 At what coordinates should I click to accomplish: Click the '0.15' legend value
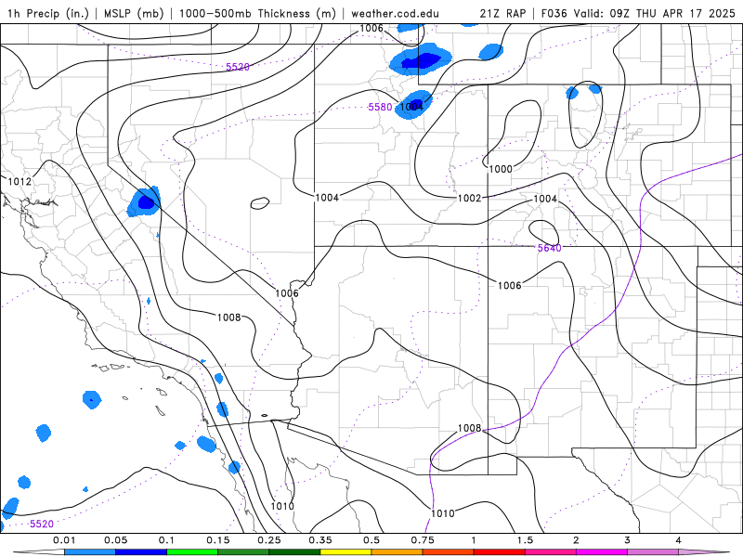pos(218,540)
